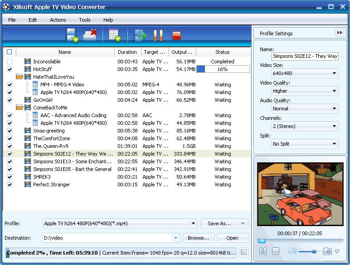
Task: Pause conversion using the orange toolbar icon
Action: coord(158,35)
